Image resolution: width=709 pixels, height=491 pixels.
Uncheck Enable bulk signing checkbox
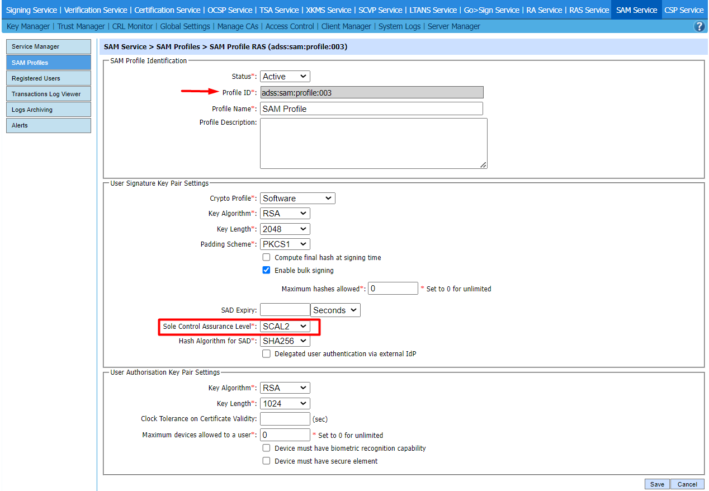coord(267,270)
